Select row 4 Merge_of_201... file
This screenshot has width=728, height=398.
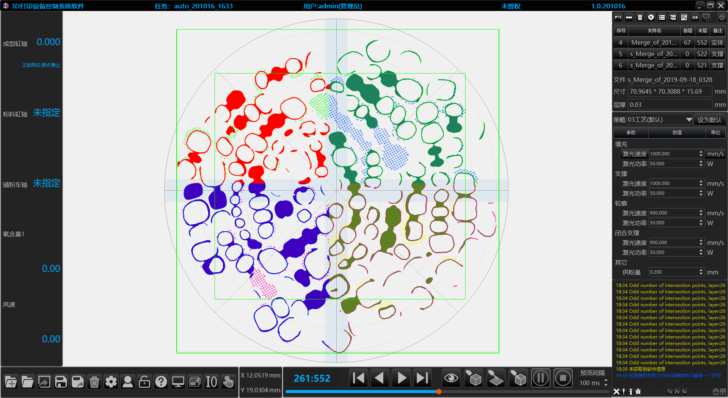pos(669,42)
